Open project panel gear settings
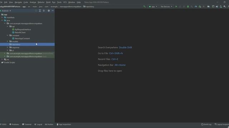The height and width of the screenshot is (128, 229). pos(49,11)
